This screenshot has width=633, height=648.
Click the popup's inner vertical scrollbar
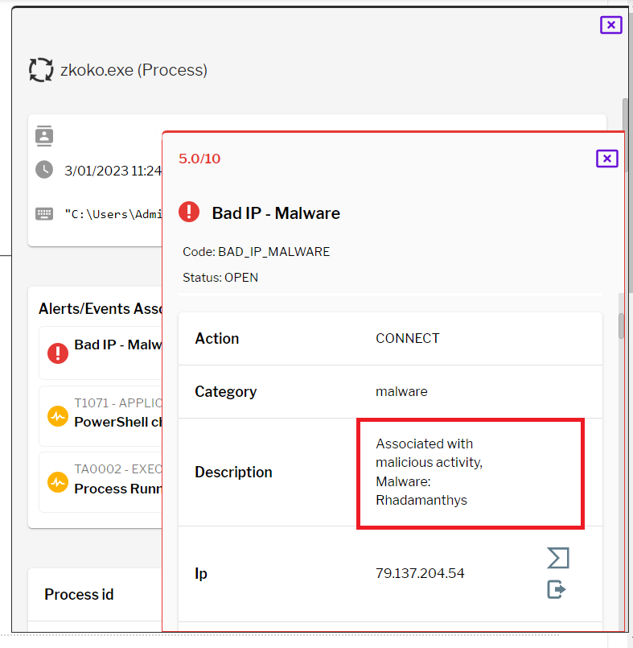[x=621, y=326]
